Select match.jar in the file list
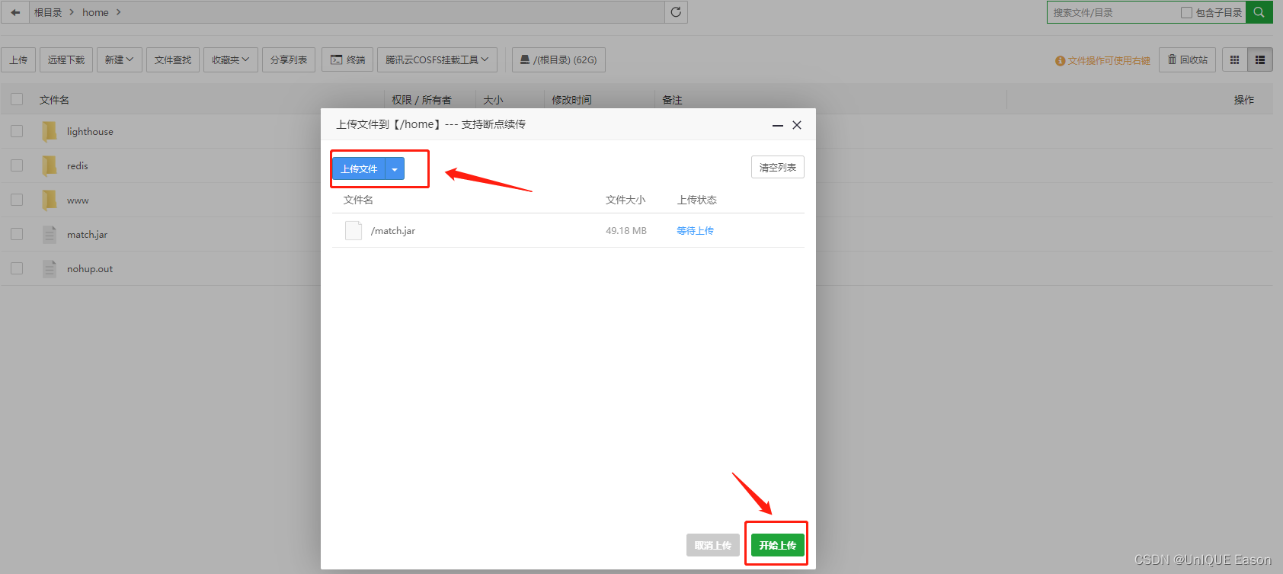The height and width of the screenshot is (574, 1283). click(x=87, y=234)
